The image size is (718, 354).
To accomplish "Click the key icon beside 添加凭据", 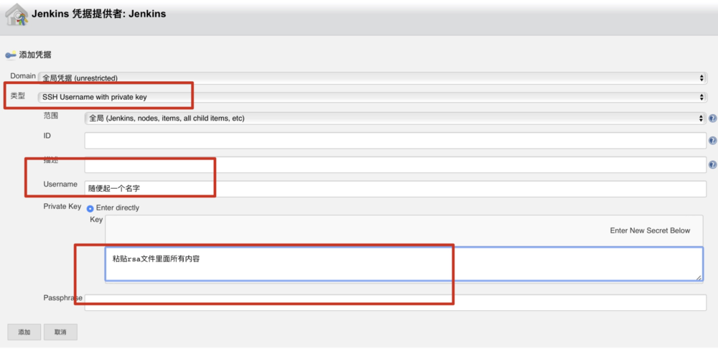I will point(11,55).
